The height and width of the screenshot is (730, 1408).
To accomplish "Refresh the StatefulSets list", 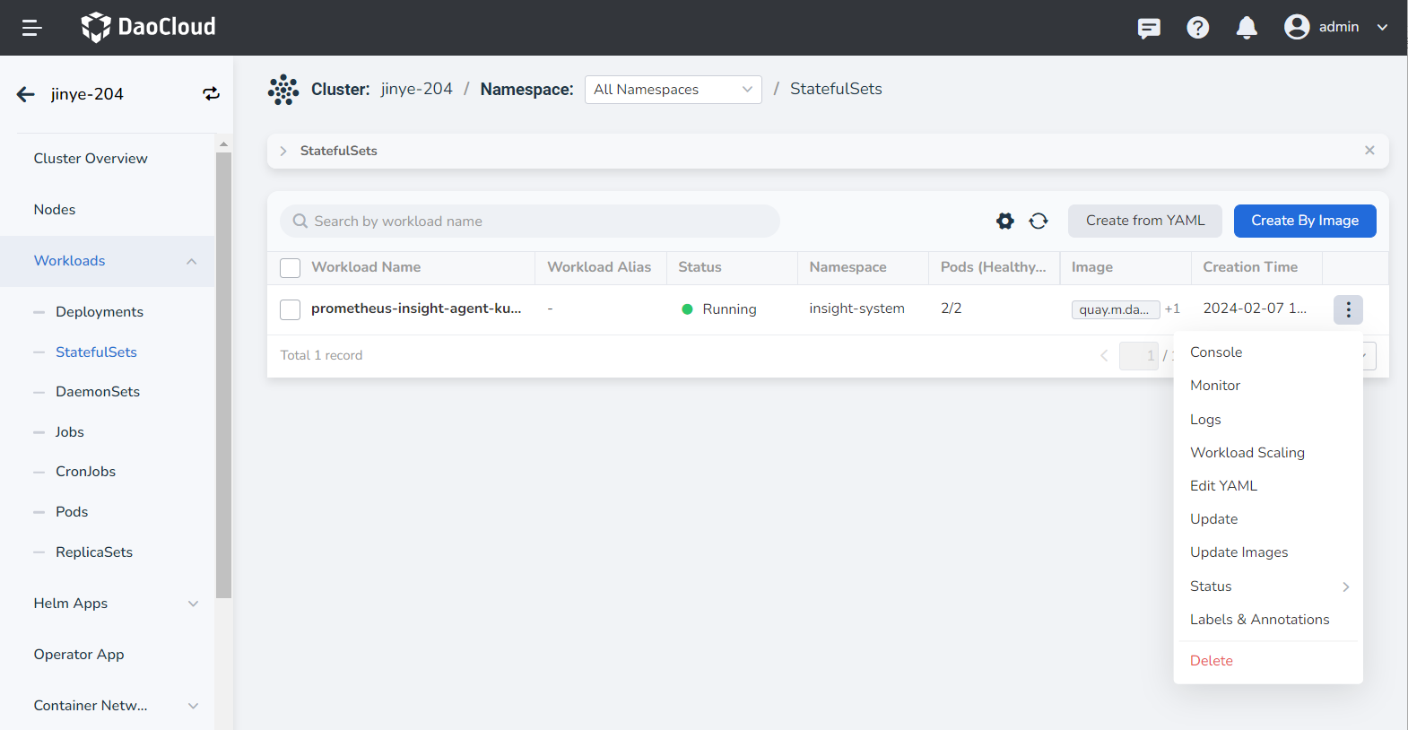I will (1039, 221).
